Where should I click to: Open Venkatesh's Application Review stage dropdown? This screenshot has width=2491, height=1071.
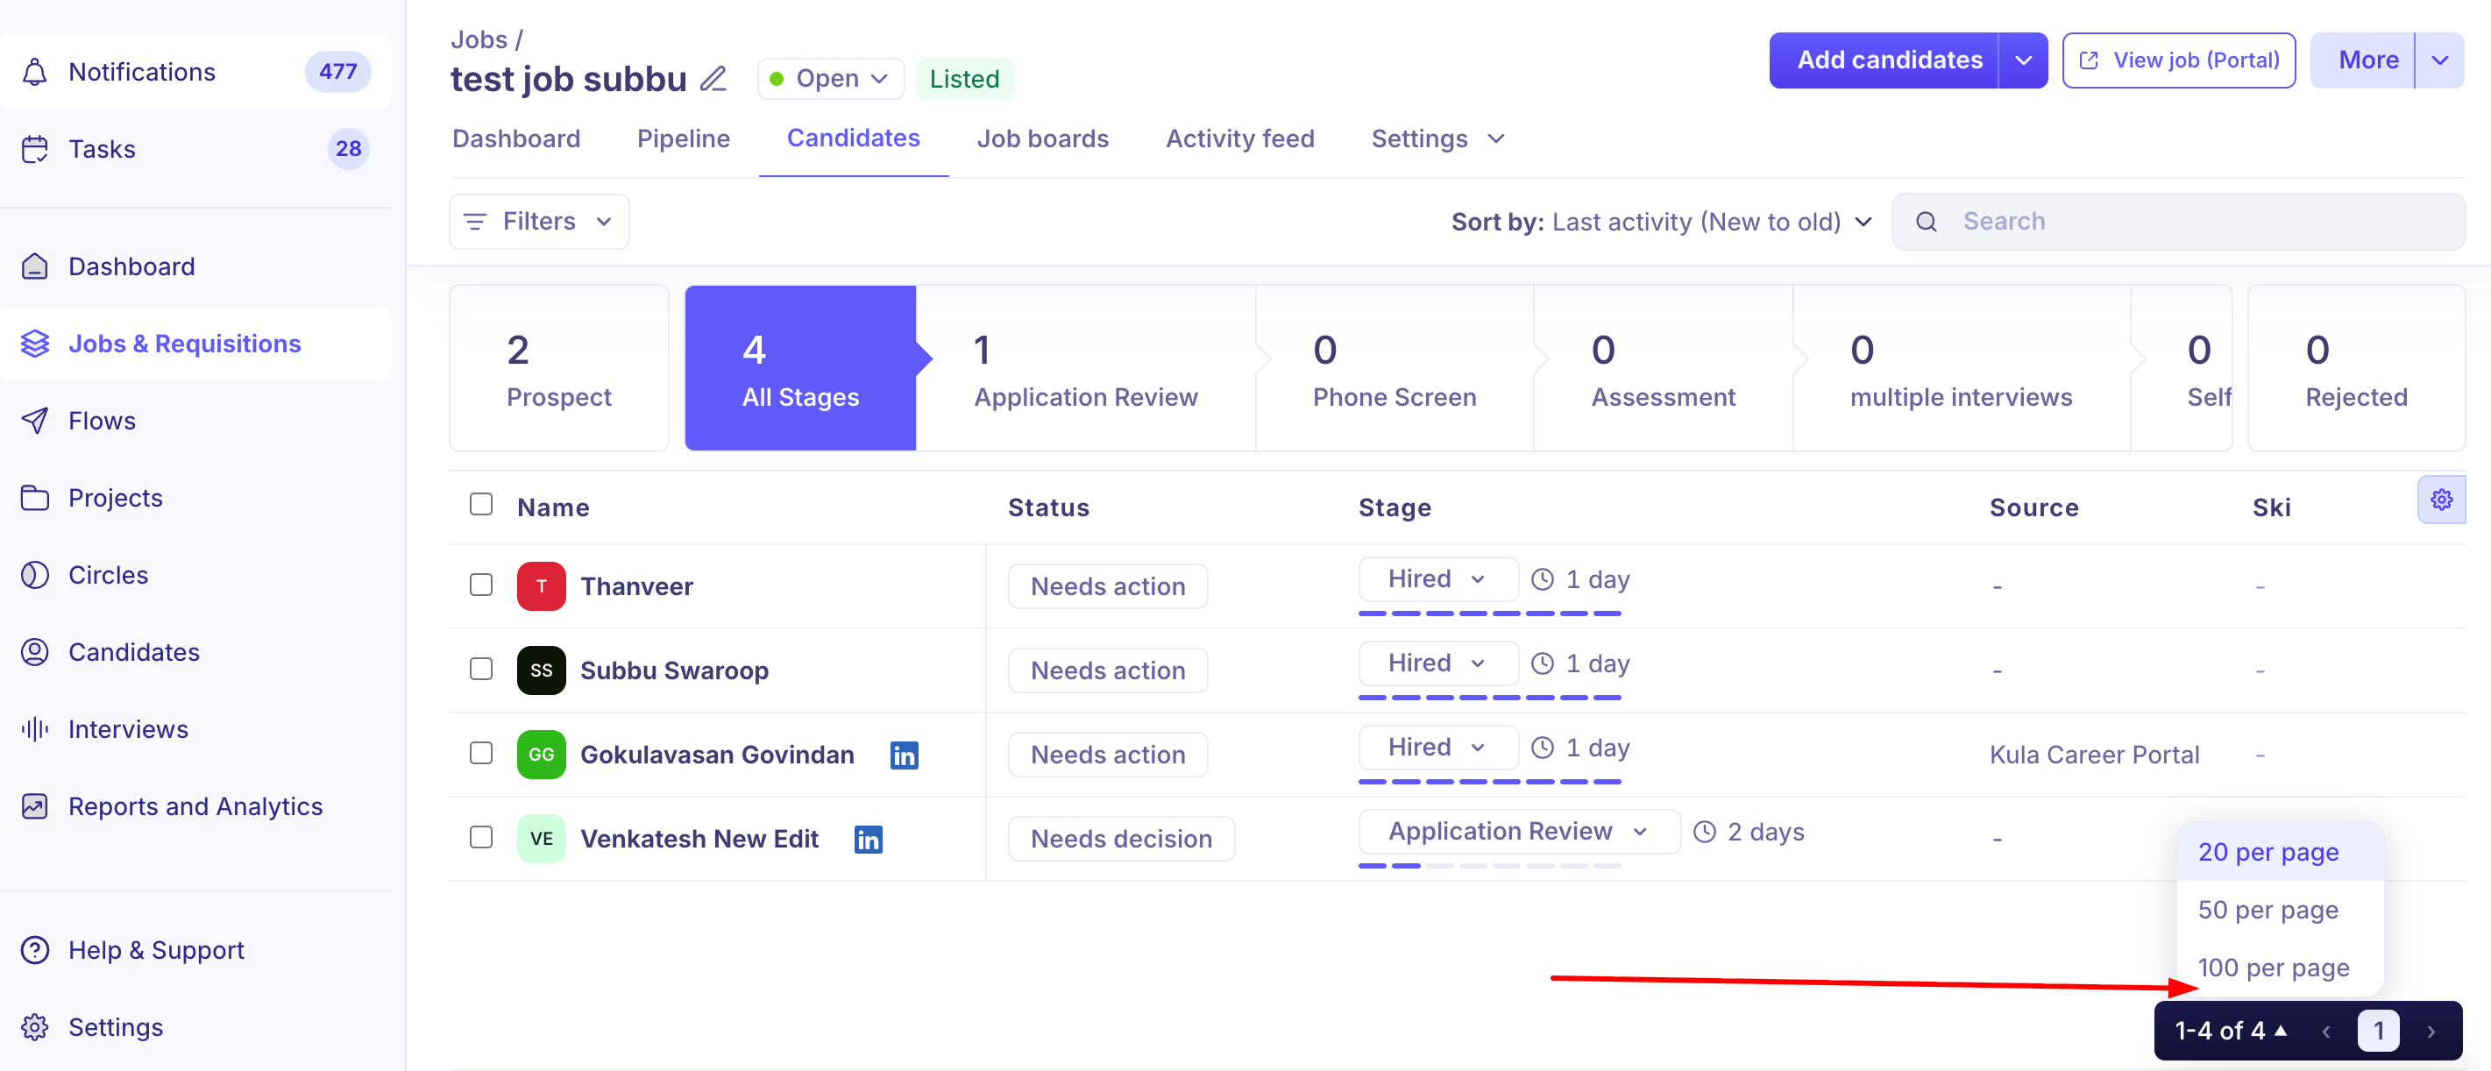pos(1519,831)
